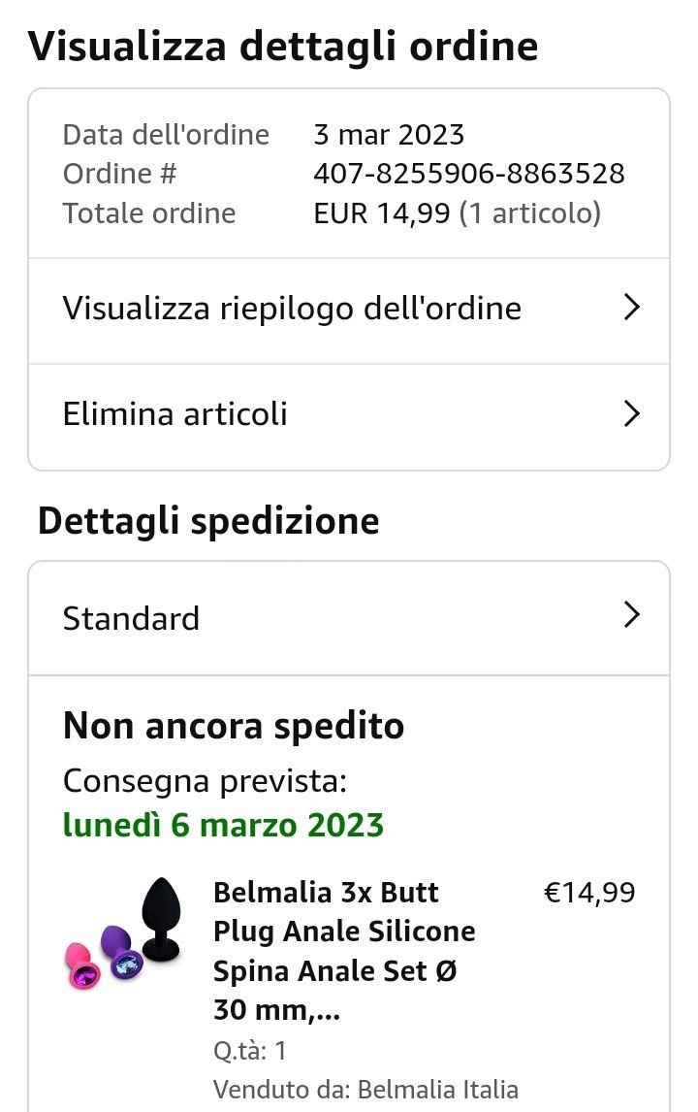Tap chevron next to Standard
The height and width of the screenshot is (1112, 698).
click(x=631, y=614)
